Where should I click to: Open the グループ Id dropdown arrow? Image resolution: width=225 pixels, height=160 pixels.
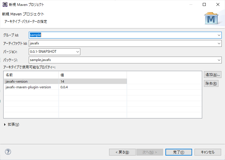coord(219,35)
